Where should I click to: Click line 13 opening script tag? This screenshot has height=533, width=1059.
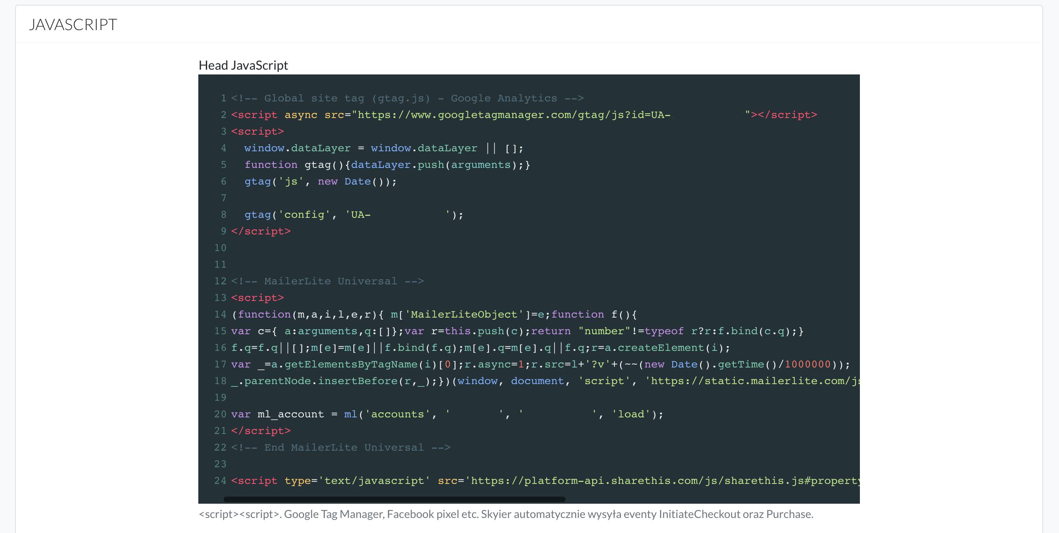[x=257, y=297]
